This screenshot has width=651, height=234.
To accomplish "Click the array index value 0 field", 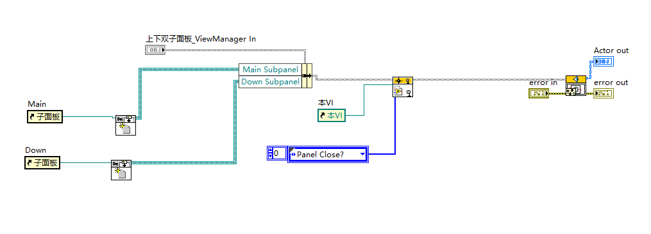I will [x=280, y=153].
